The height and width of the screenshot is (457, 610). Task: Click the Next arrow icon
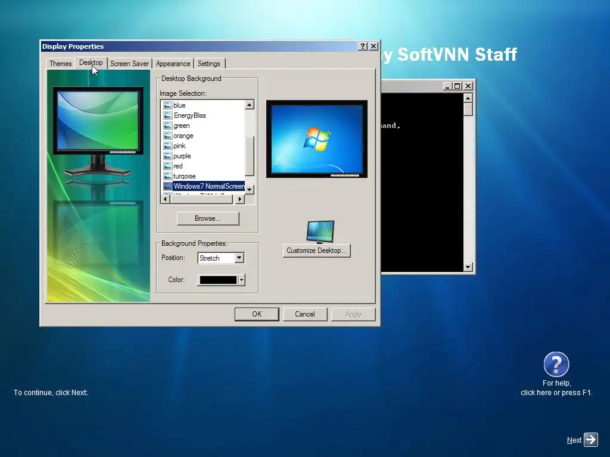(x=590, y=440)
